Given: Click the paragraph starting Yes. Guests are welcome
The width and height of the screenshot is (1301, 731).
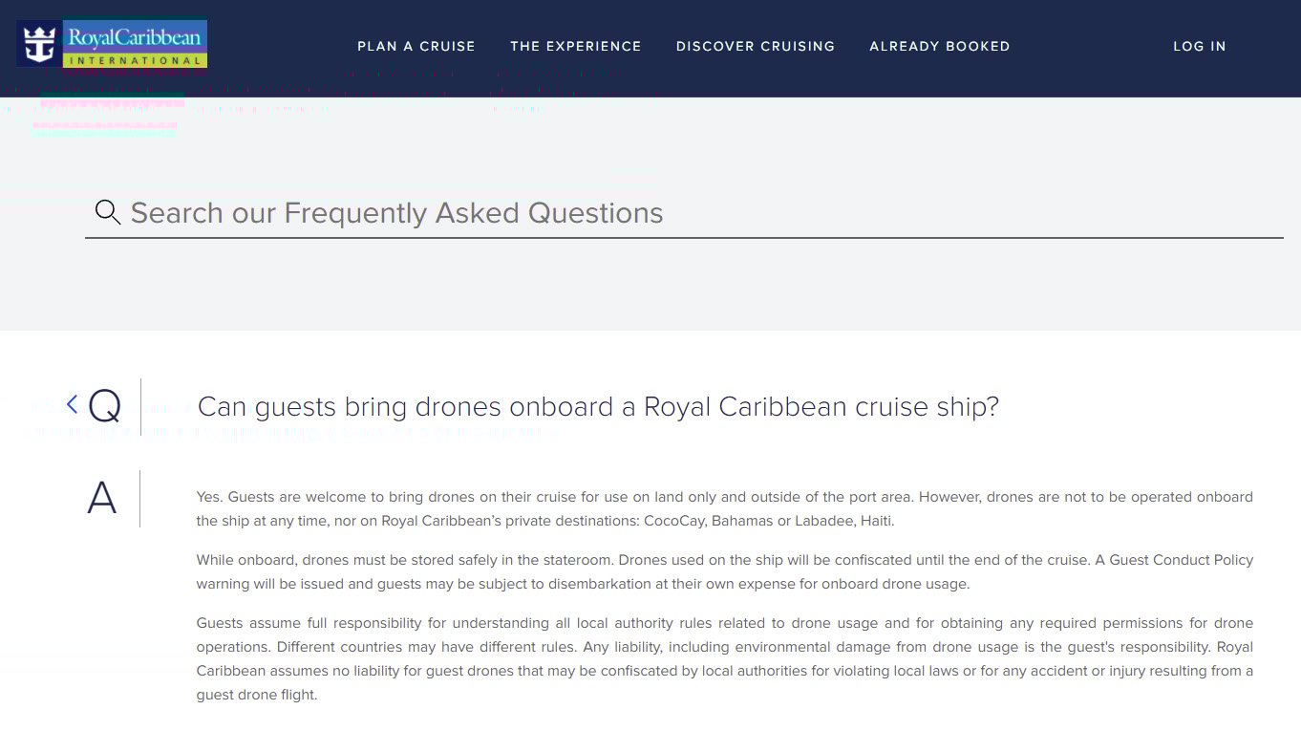Looking at the screenshot, I should coord(725,509).
